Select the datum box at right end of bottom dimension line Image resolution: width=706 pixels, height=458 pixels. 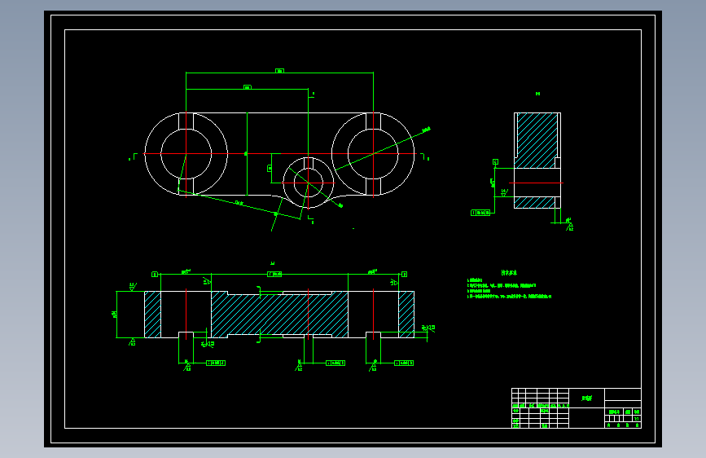click(404, 274)
